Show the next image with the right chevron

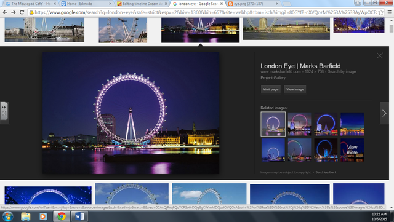384,113
